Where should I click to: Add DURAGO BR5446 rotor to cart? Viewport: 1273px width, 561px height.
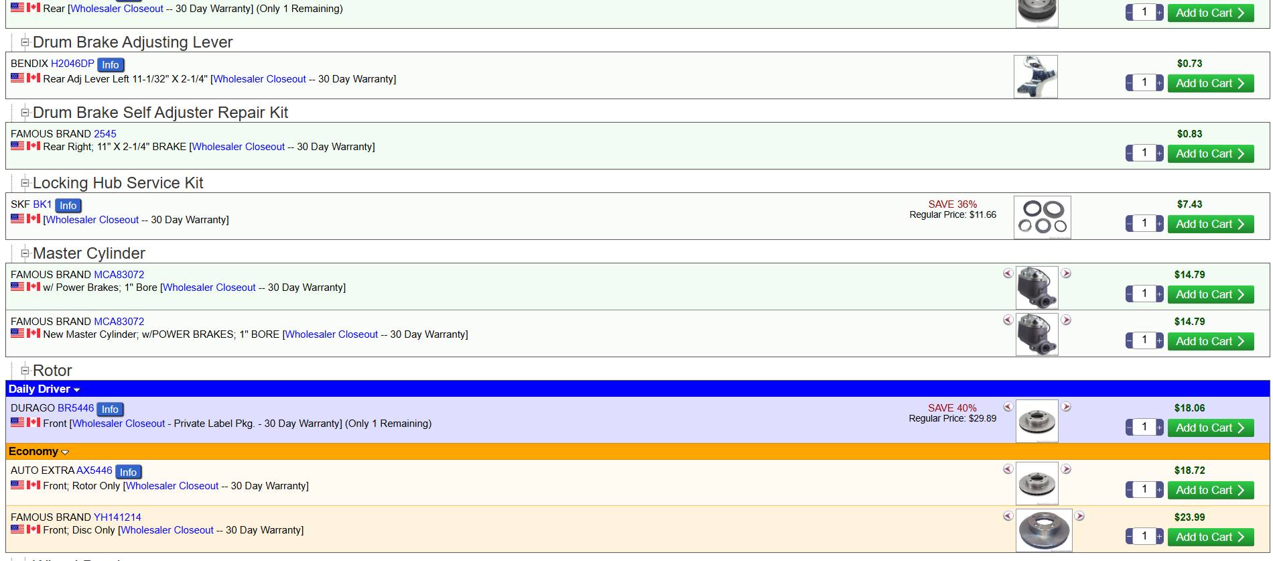1211,428
